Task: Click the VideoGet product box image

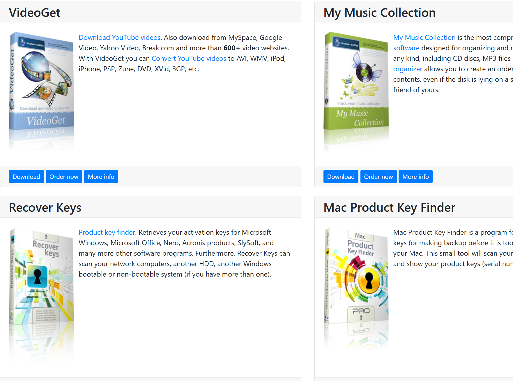Action: click(x=42, y=91)
